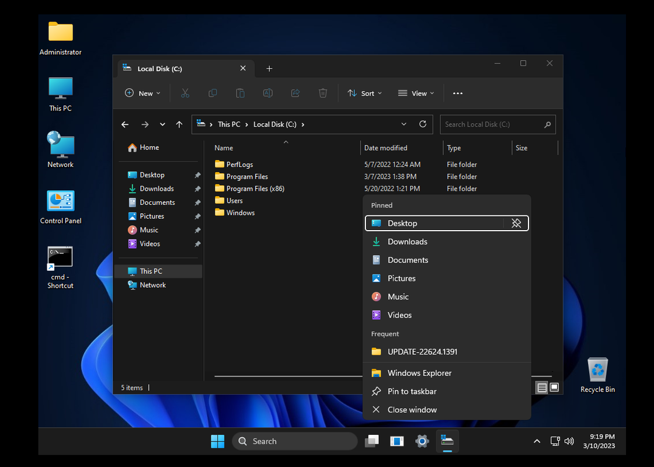Click the Cut scissors icon in toolbar
The width and height of the screenshot is (654, 467).
pyautogui.click(x=185, y=93)
